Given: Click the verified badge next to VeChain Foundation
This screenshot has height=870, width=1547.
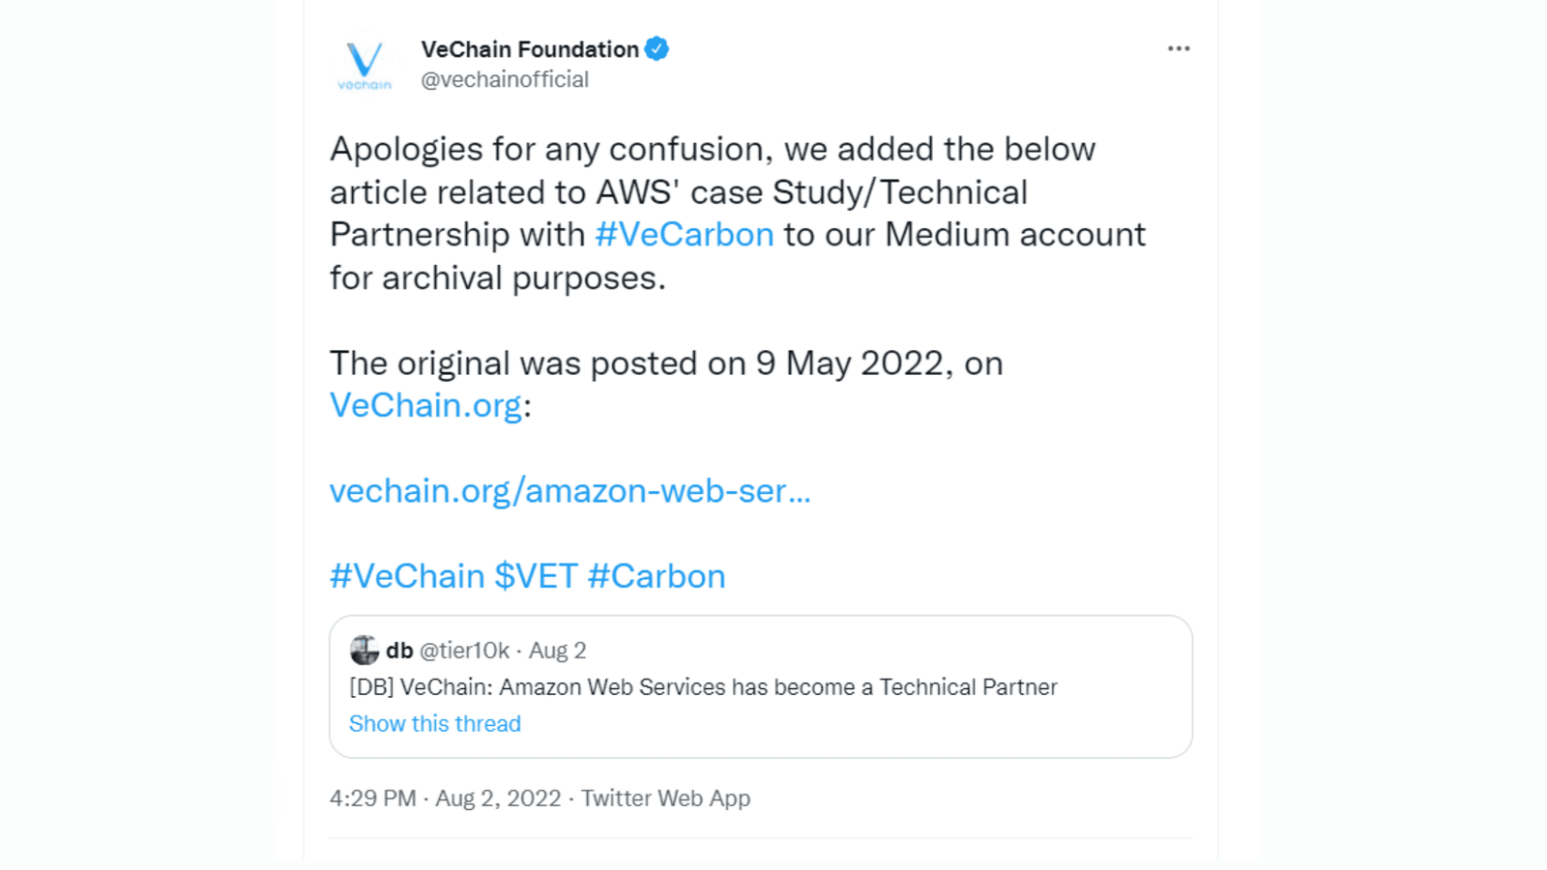Looking at the screenshot, I should point(658,48).
